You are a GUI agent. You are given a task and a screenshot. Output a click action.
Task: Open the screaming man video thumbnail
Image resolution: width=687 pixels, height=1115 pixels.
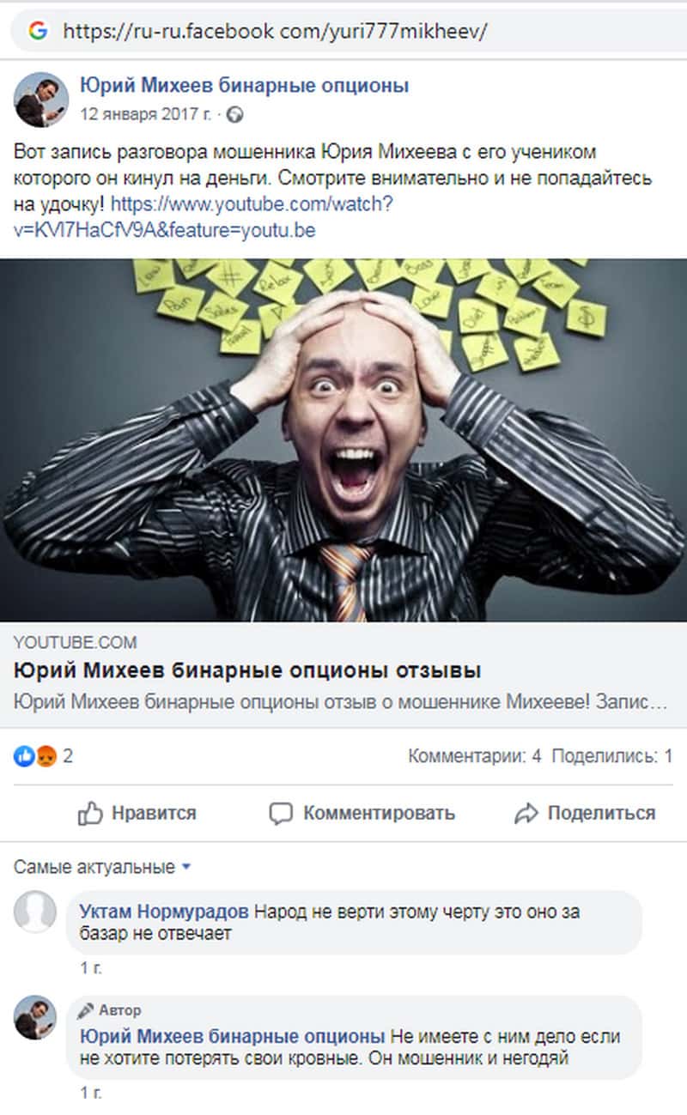coord(343,440)
